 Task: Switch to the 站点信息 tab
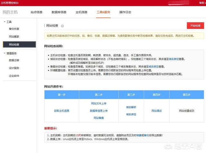tap(36, 12)
